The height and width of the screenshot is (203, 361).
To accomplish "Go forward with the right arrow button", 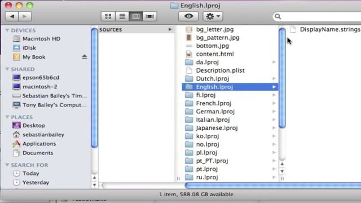I will pos(25,16).
